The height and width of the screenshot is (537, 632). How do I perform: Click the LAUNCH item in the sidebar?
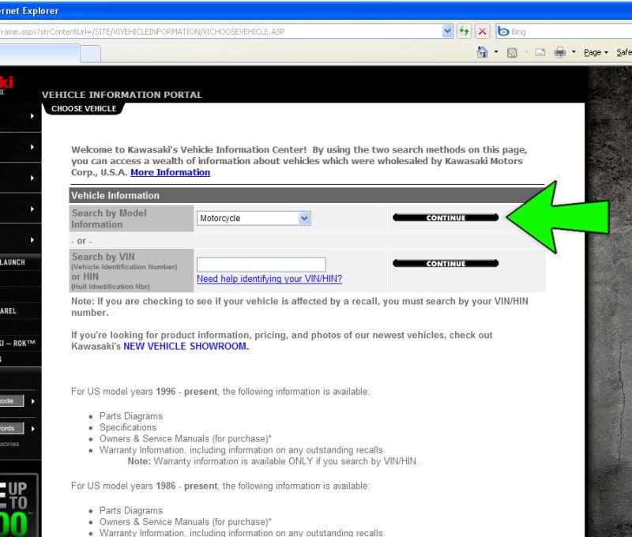[13, 262]
